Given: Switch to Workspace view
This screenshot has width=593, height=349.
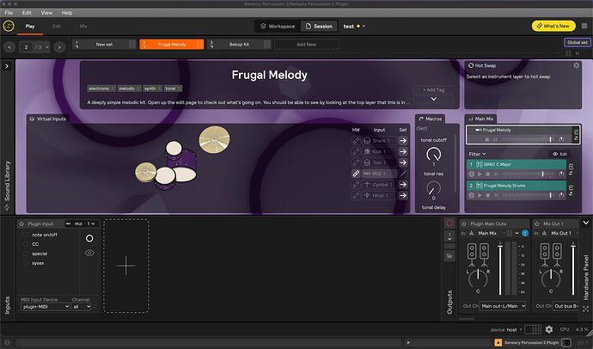Looking at the screenshot, I should pyautogui.click(x=278, y=26).
